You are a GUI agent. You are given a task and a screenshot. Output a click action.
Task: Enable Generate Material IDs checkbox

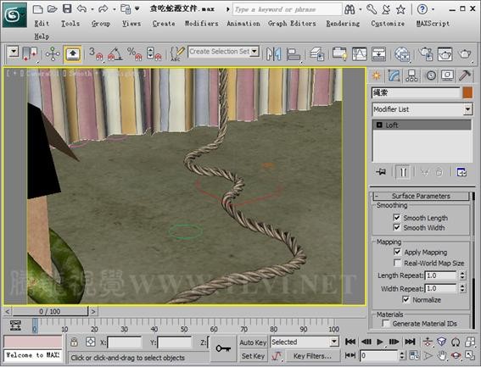click(386, 323)
